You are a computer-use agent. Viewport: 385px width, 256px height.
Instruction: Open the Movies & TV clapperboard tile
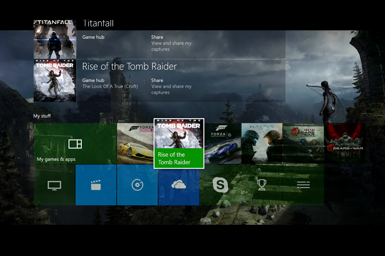[x=96, y=185]
